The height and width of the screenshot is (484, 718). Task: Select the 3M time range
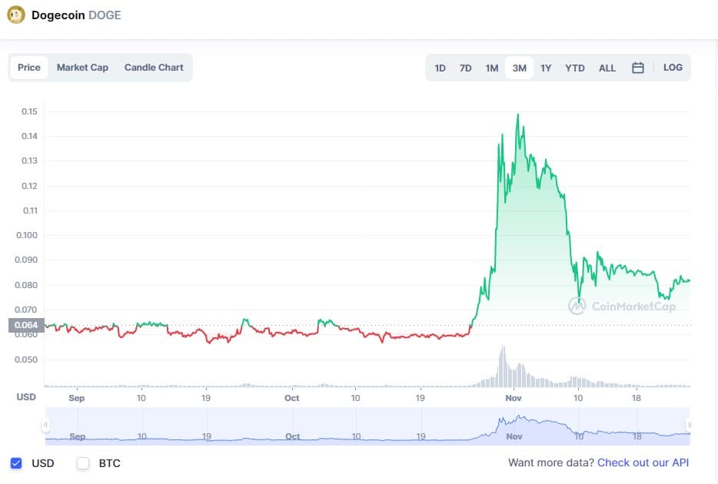pyautogui.click(x=519, y=68)
